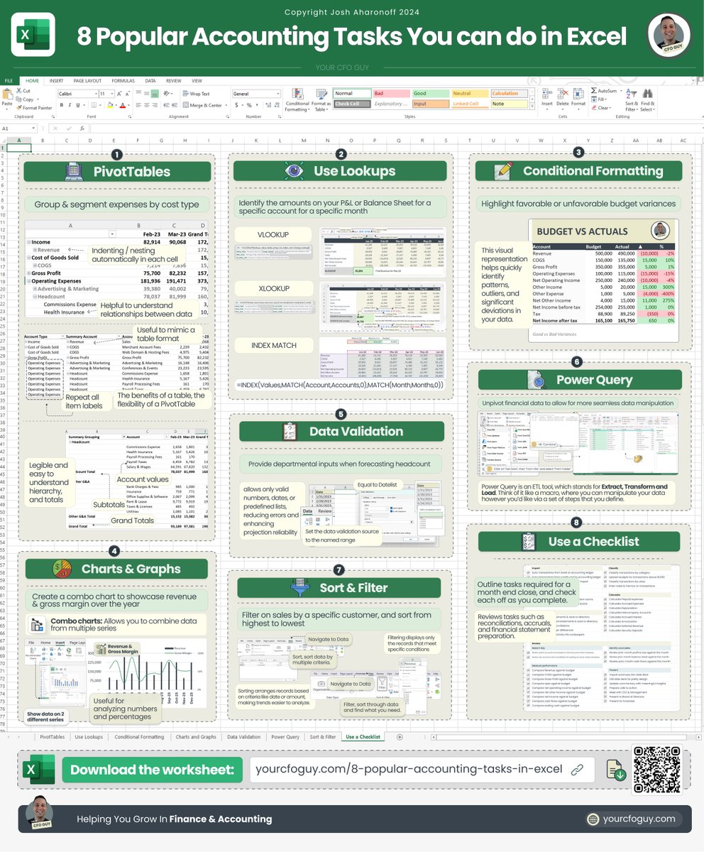Switch to the PAGE LAYOUT ribbon tab

(87, 81)
